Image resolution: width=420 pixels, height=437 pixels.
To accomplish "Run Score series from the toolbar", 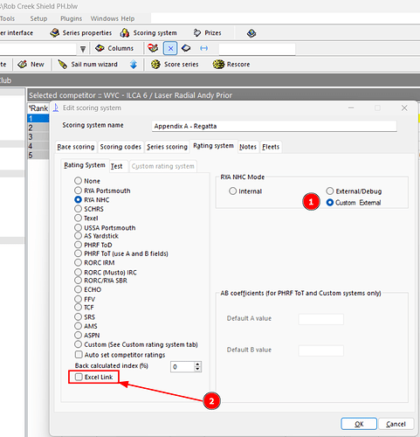I will pos(175,65).
